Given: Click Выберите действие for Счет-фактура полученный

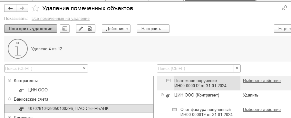Looking at the screenshot, I should (262, 110).
